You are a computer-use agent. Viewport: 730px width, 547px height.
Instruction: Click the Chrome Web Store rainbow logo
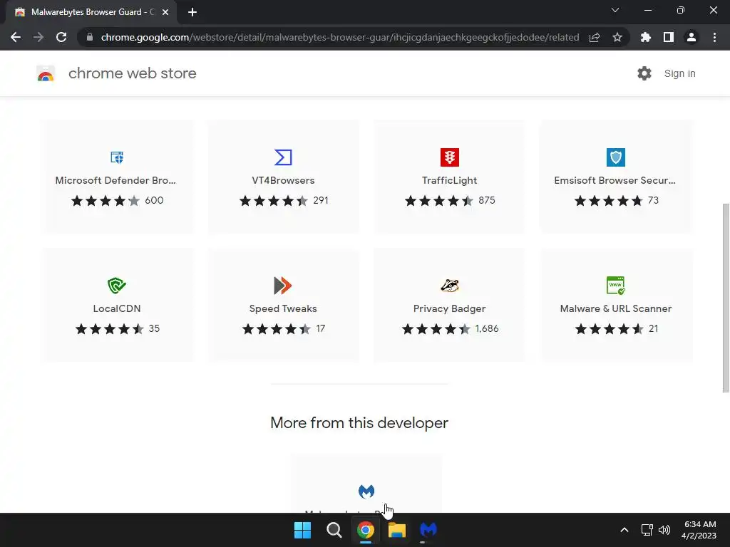click(x=46, y=73)
